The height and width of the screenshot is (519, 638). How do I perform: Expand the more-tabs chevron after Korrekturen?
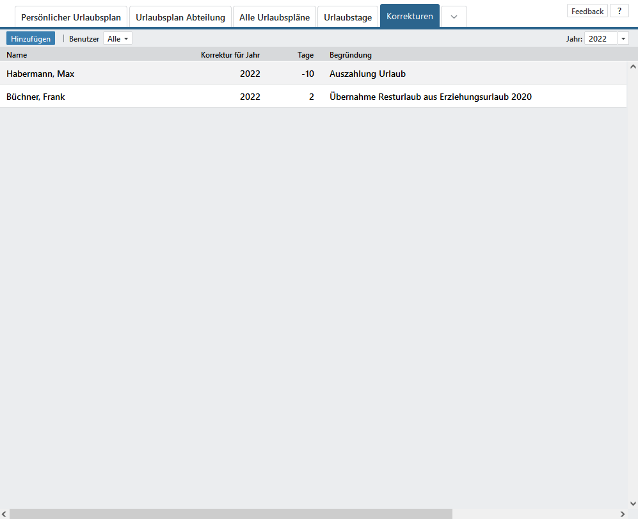tap(454, 17)
